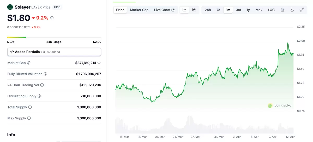
Task: Select the Price chart tab
Action: point(120,10)
